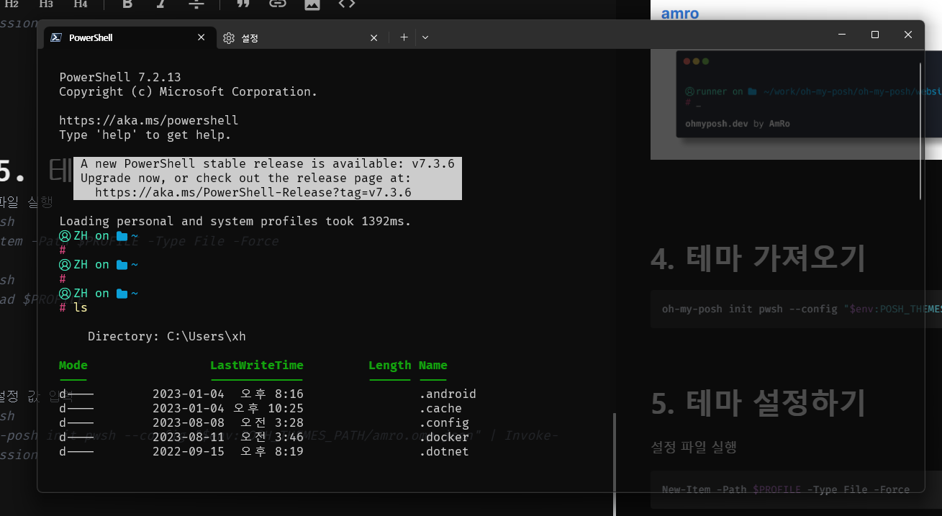Click 'A new PowerShell stable release' notice line
This screenshot has width=942, height=516.
coord(268,164)
